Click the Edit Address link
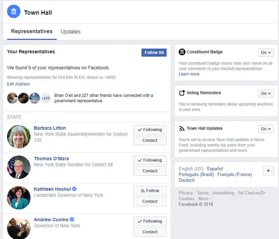Viewport: 279px width, 239px height. tap(18, 84)
